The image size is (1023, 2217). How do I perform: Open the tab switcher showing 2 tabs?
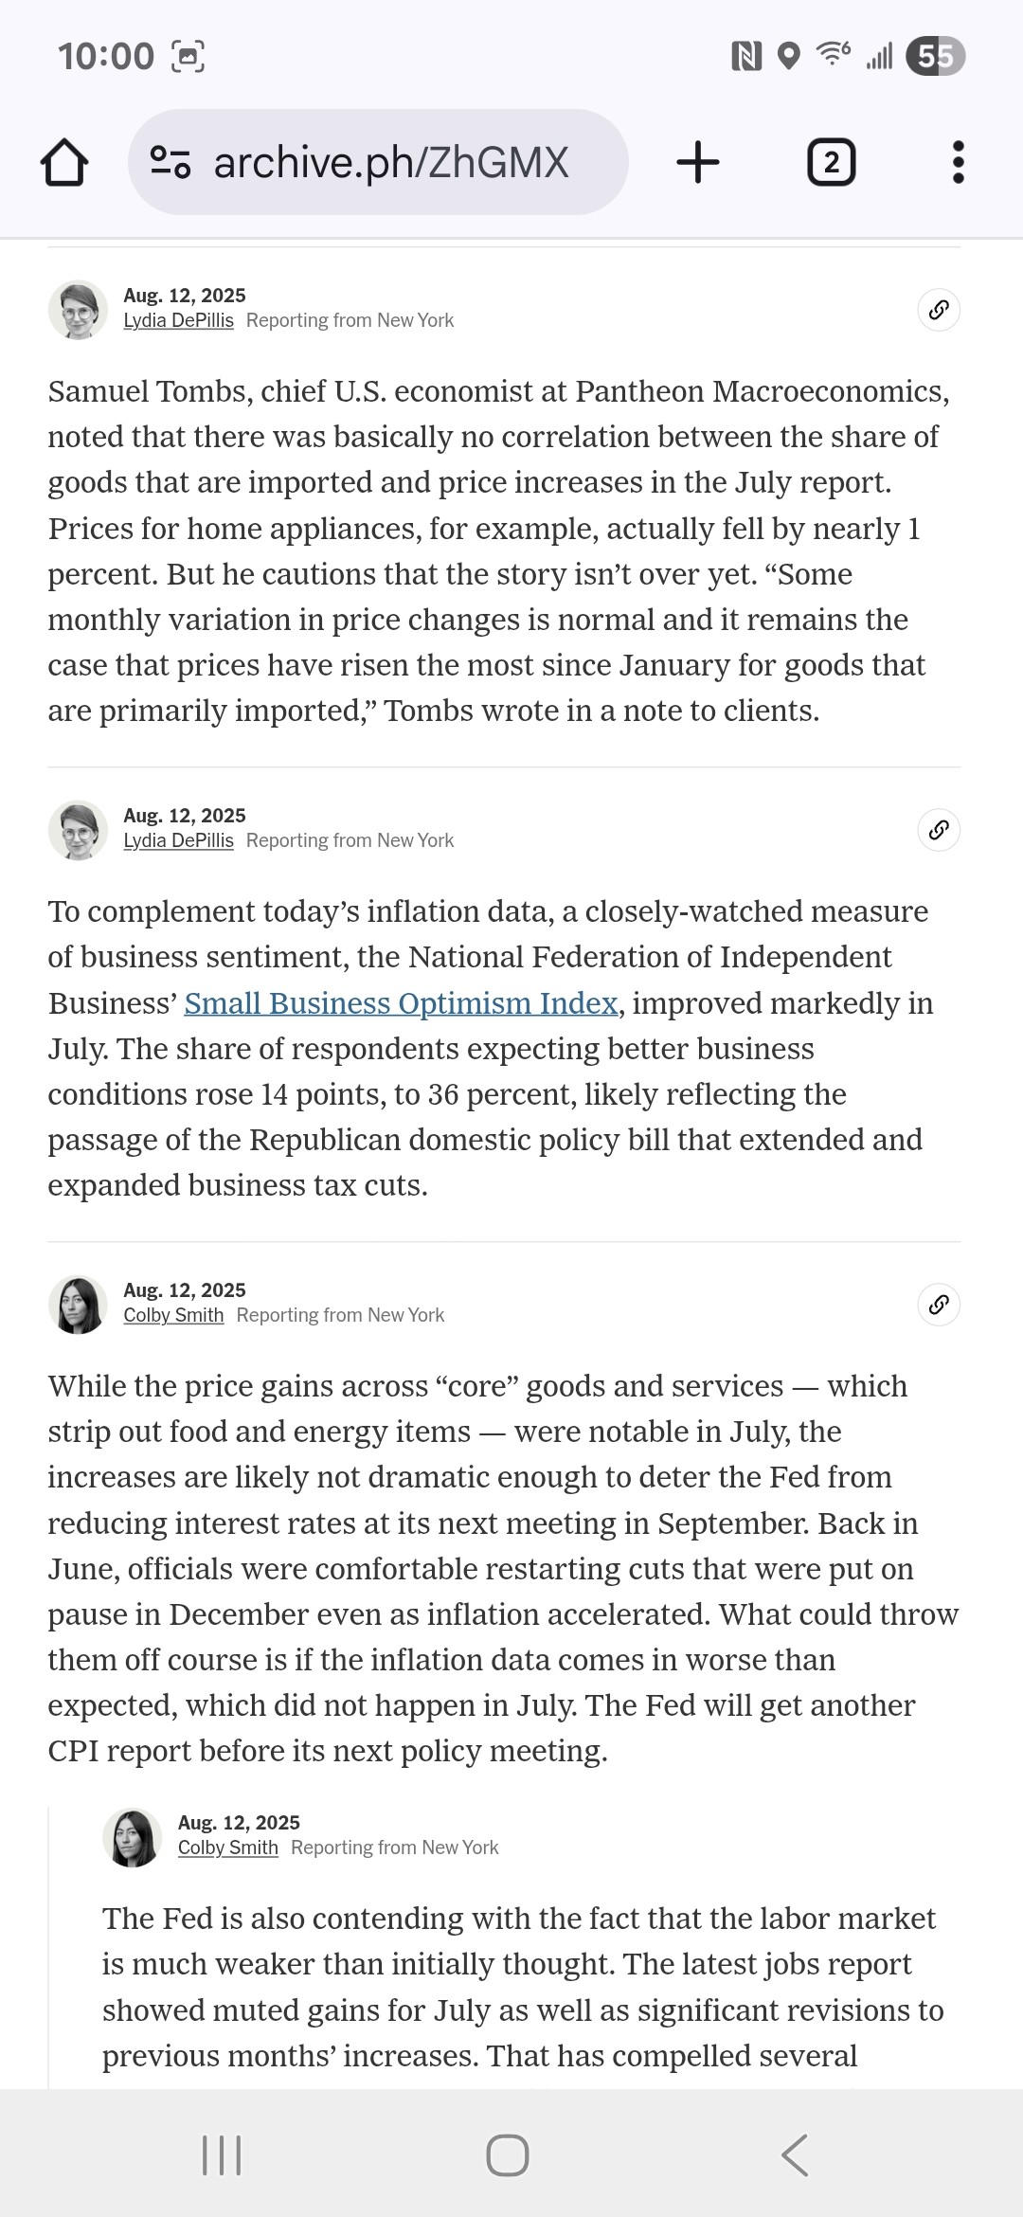pos(831,162)
